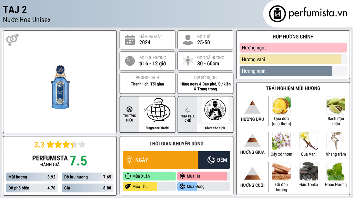The image size is (353, 198).
Task: Click the clock icon beside Độ lưu hương
Action: coord(130,61)
